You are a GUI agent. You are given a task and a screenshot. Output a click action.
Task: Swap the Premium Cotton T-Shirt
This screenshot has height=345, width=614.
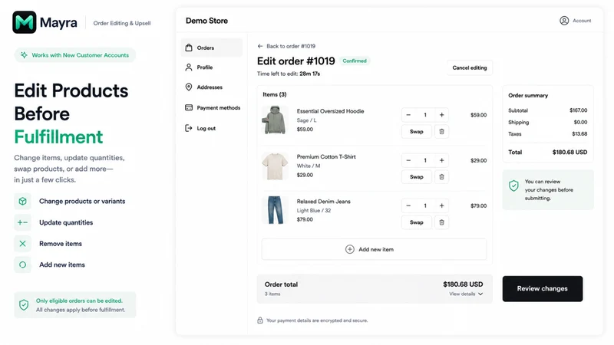coord(417,177)
